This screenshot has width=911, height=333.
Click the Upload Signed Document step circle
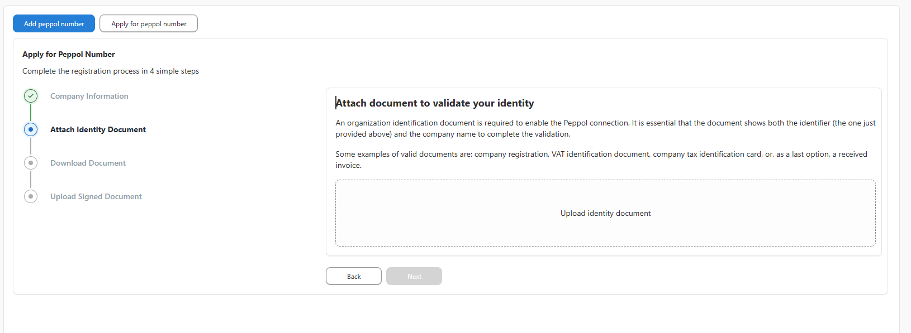(31, 196)
